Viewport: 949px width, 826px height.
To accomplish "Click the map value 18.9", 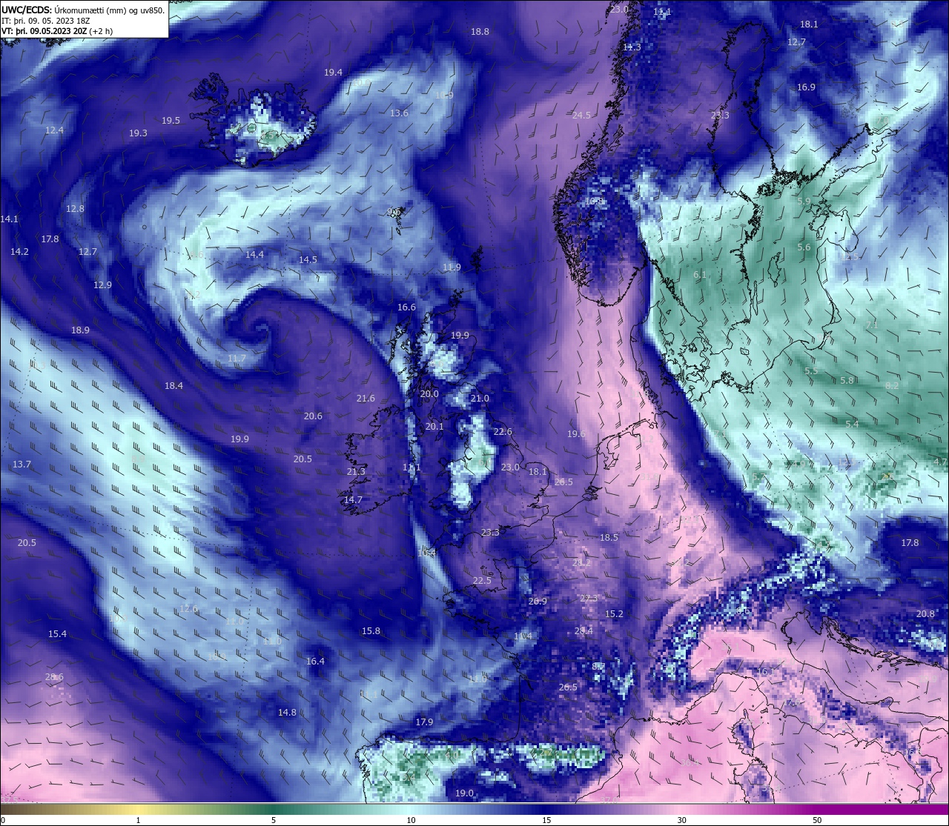I will tap(80, 330).
